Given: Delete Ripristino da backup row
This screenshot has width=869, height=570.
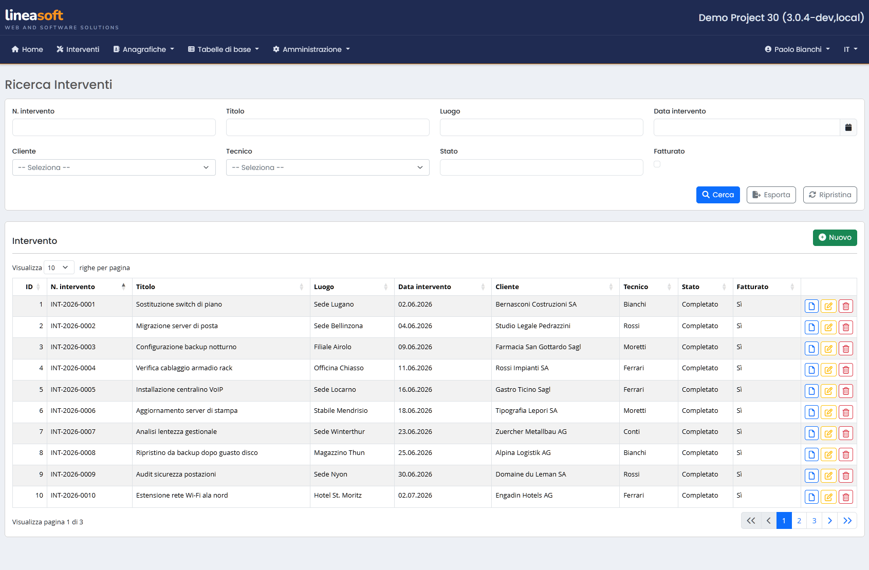Looking at the screenshot, I should click(846, 455).
